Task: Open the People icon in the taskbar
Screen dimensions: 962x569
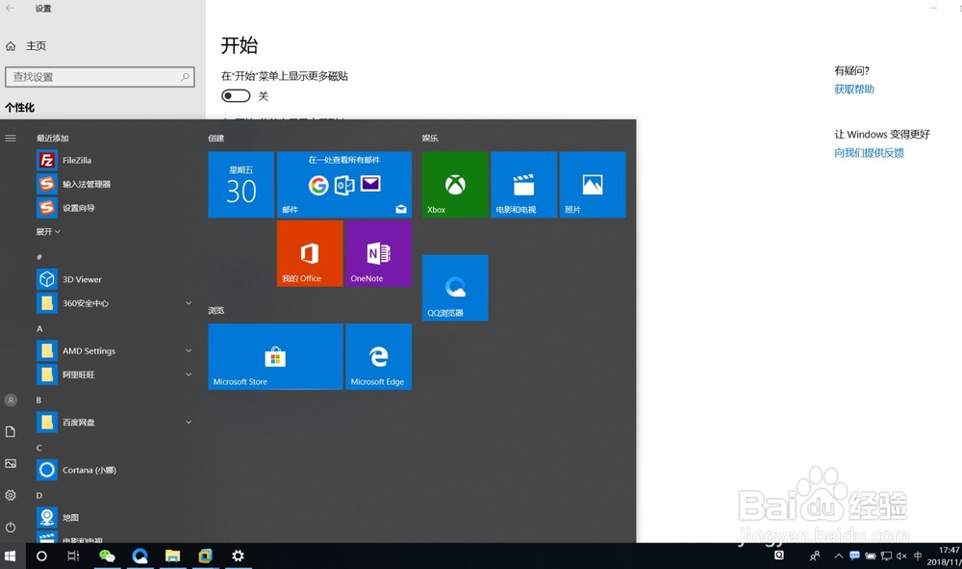Action: pyautogui.click(x=815, y=556)
